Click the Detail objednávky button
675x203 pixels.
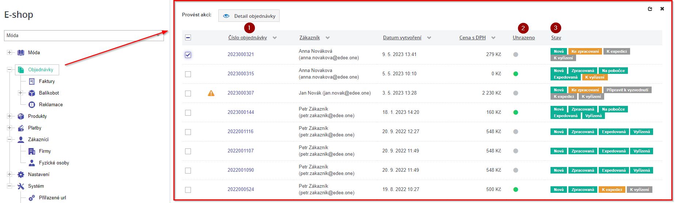tap(249, 16)
